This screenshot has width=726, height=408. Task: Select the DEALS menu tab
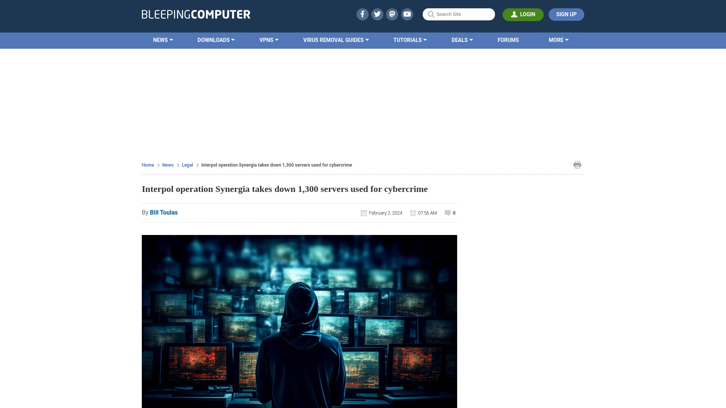pos(462,40)
